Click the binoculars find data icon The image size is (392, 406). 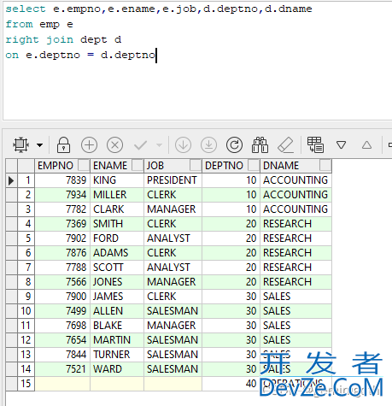[260, 144]
